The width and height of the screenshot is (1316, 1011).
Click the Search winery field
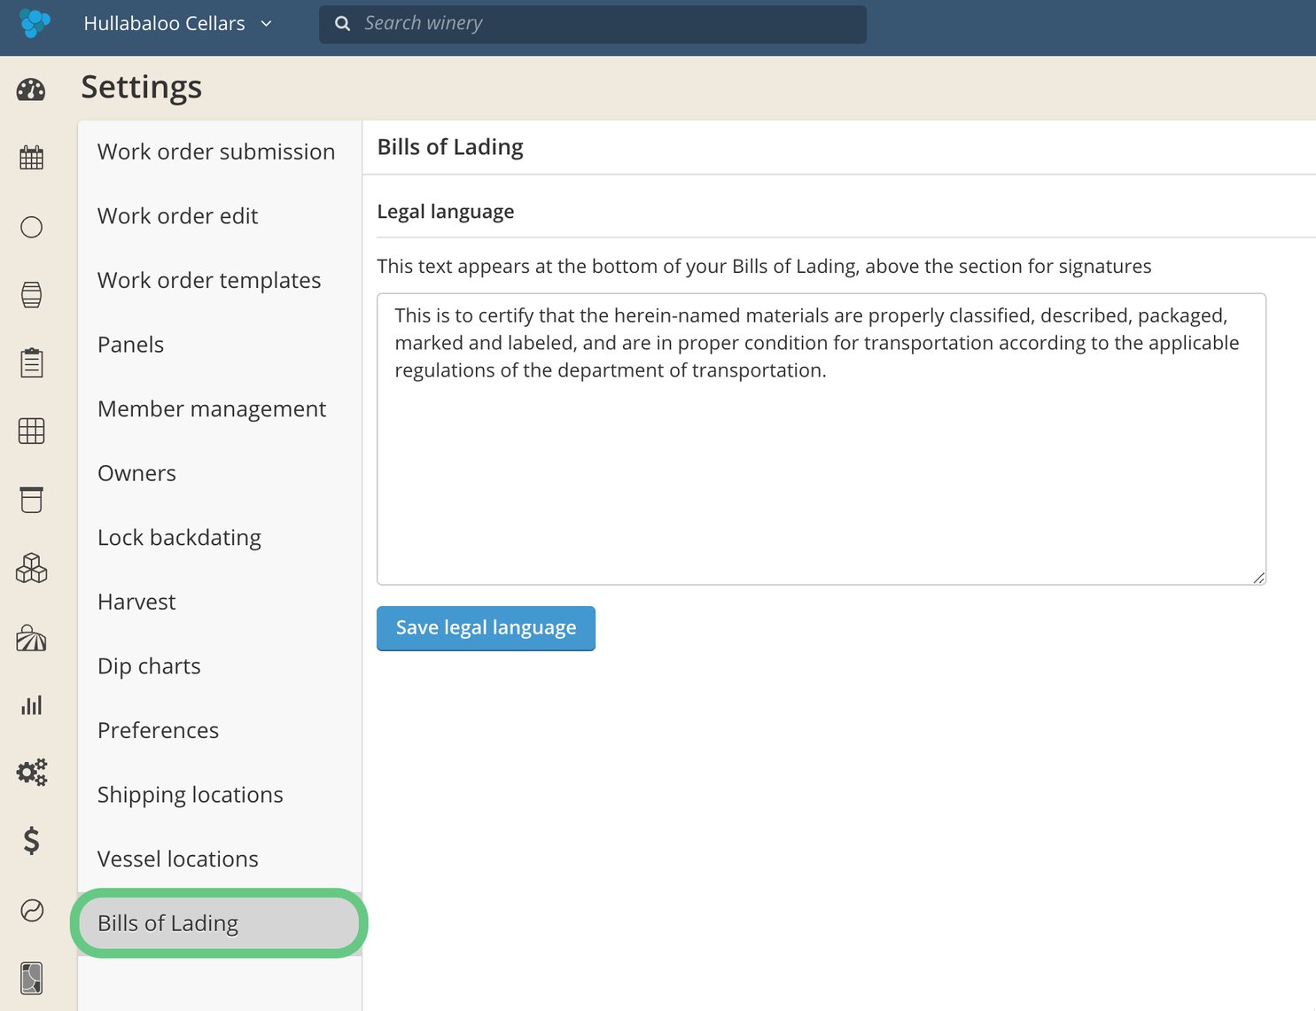click(x=592, y=23)
